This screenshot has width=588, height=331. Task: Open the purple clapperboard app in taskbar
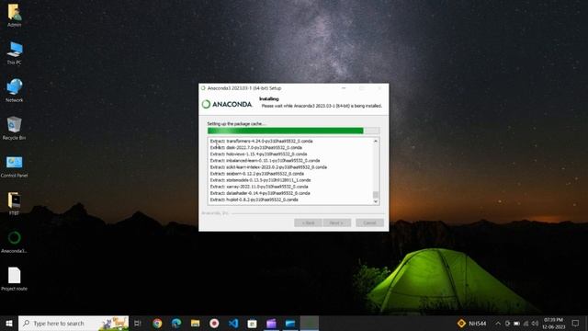[x=272, y=323]
